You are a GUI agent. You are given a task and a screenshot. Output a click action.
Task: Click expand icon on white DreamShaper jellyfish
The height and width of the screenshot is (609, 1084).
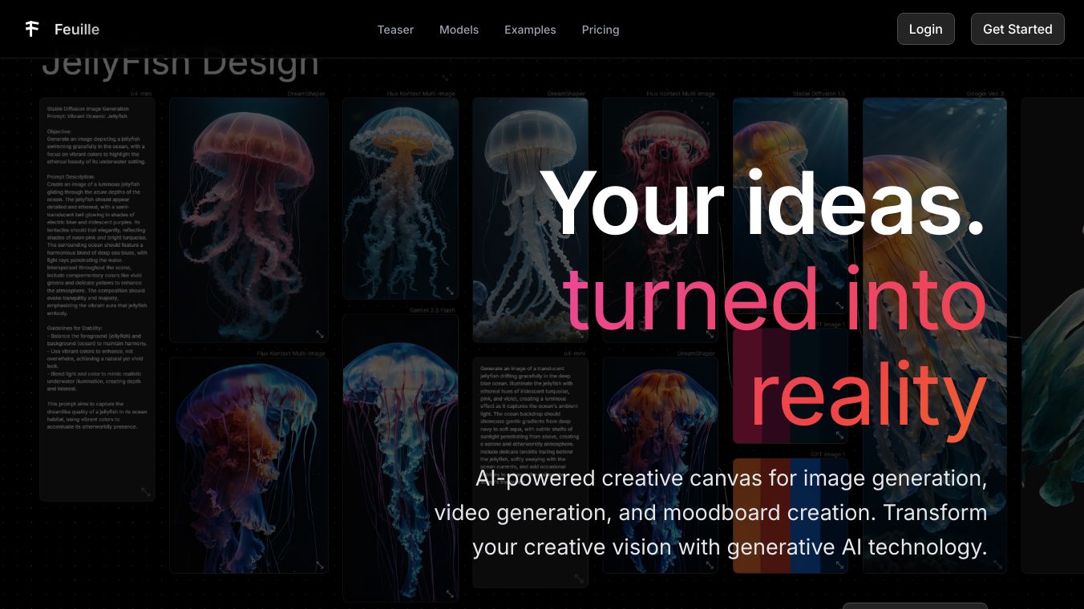coord(579,334)
